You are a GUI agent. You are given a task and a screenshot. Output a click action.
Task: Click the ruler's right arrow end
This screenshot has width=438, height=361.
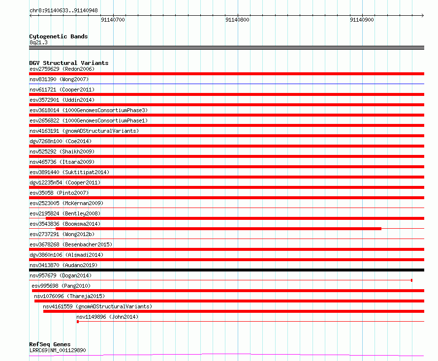422,16
